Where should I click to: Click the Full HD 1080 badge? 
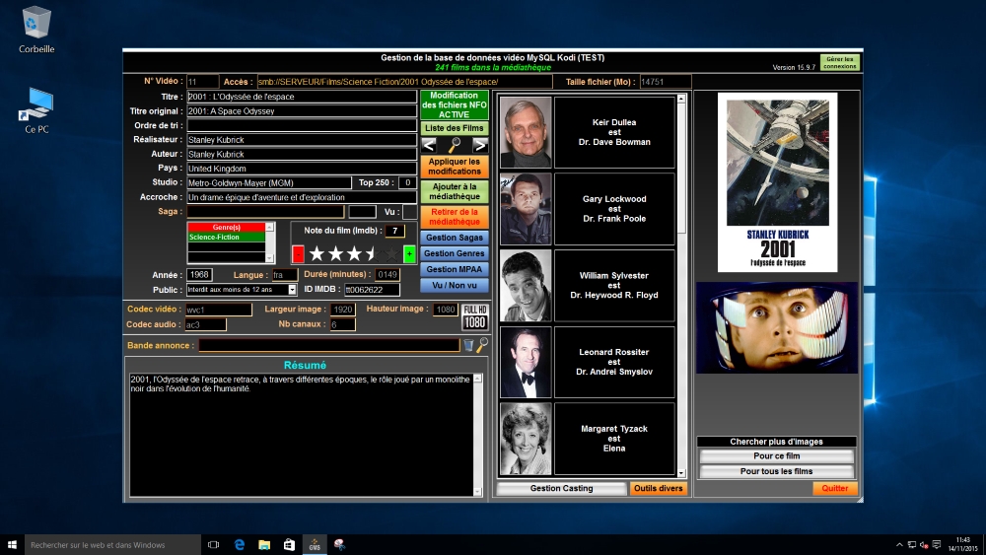(475, 316)
